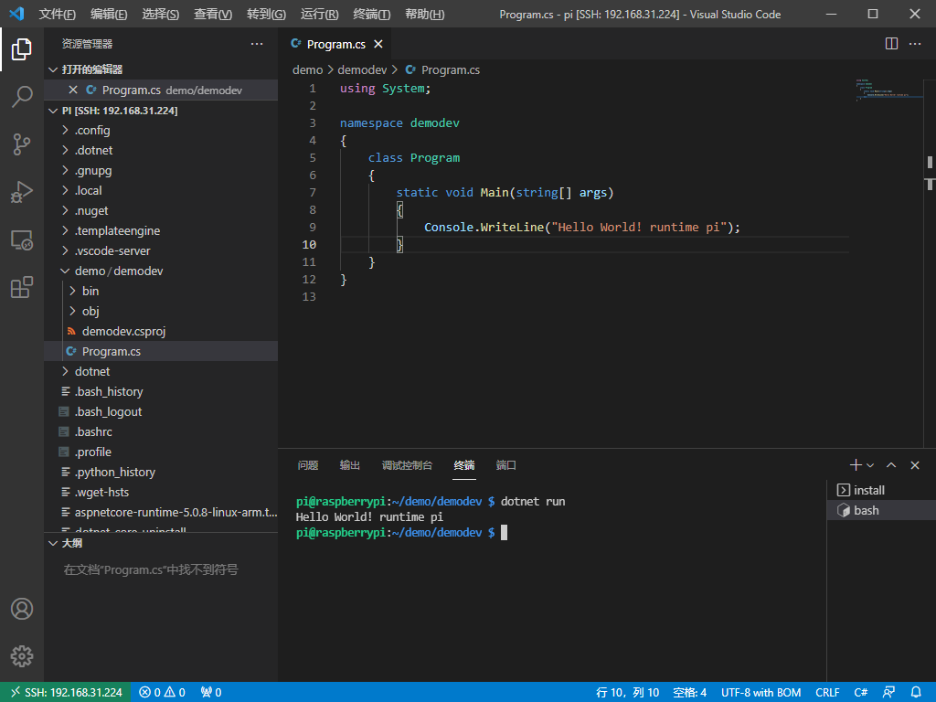Click the VS Code logo in title bar
Image resolution: width=936 pixels, height=702 pixels.
click(x=16, y=14)
